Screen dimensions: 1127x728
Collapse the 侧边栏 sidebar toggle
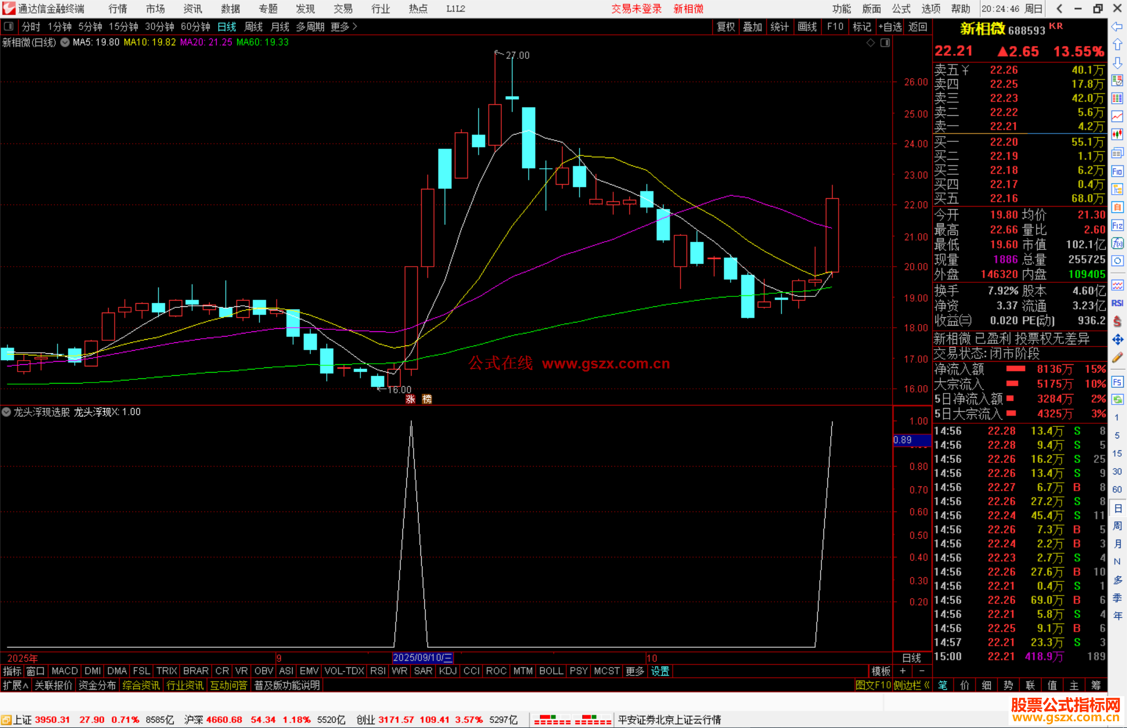click(x=911, y=685)
